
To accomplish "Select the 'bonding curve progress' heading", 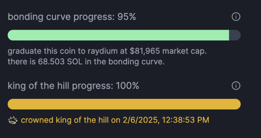I will point(61,17).
